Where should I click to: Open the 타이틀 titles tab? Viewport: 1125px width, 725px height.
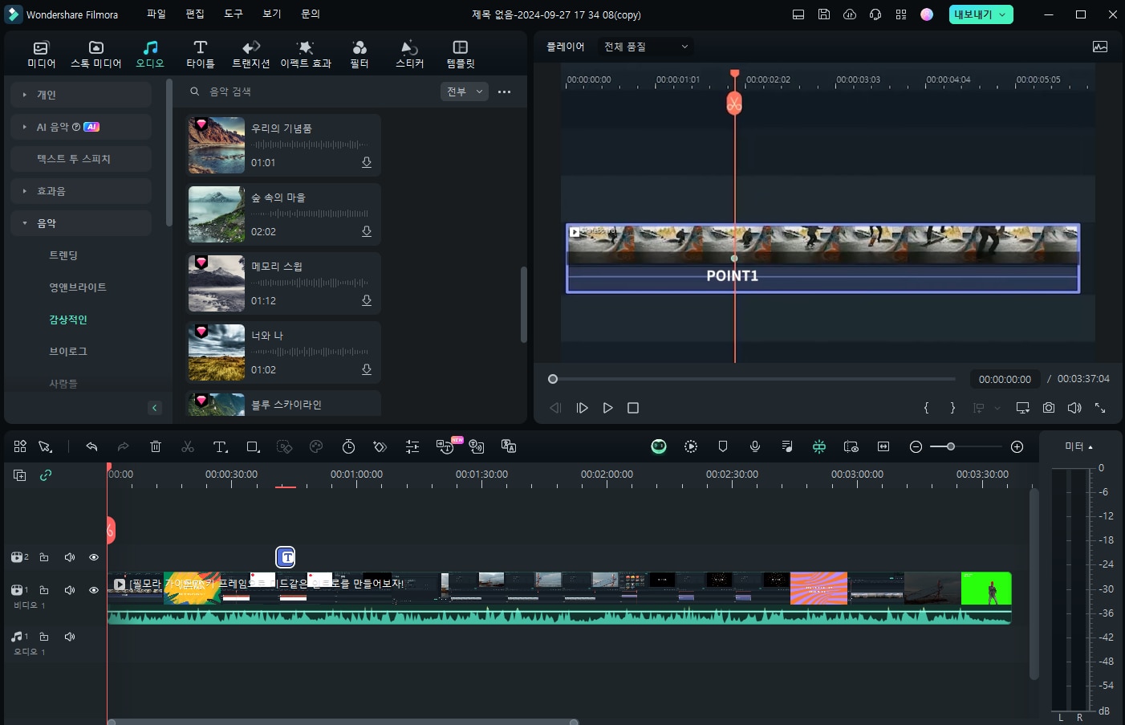(201, 54)
